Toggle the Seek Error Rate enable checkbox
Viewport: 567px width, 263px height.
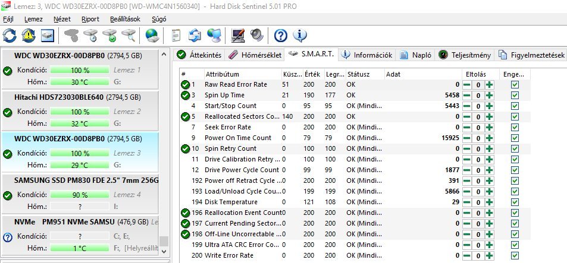click(515, 128)
